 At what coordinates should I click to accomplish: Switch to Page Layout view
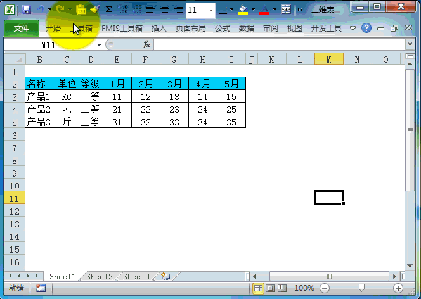point(270,288)
